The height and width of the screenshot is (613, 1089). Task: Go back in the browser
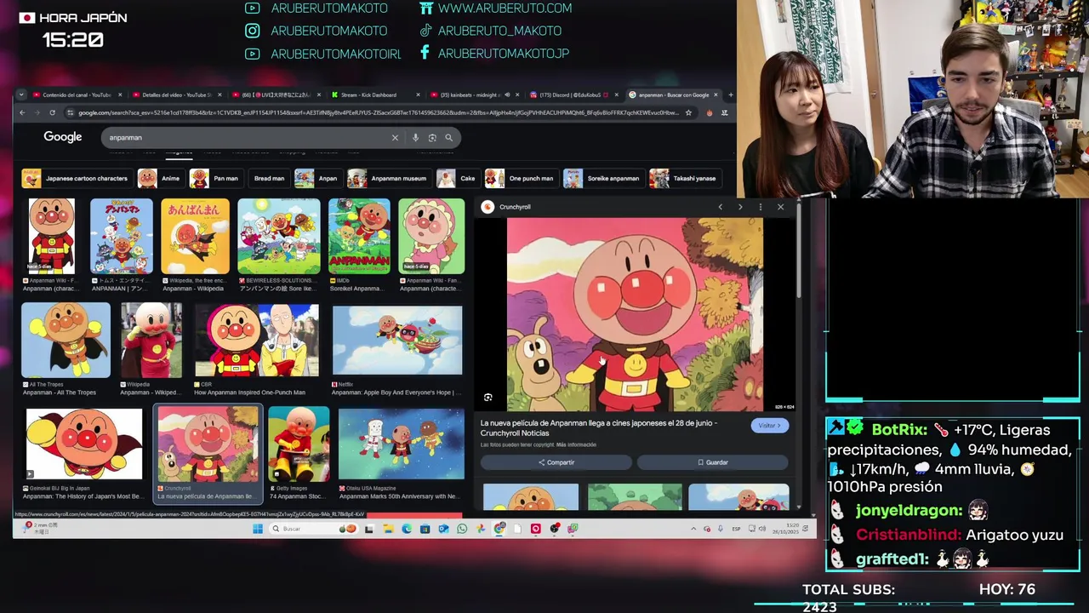pos(22,112)
